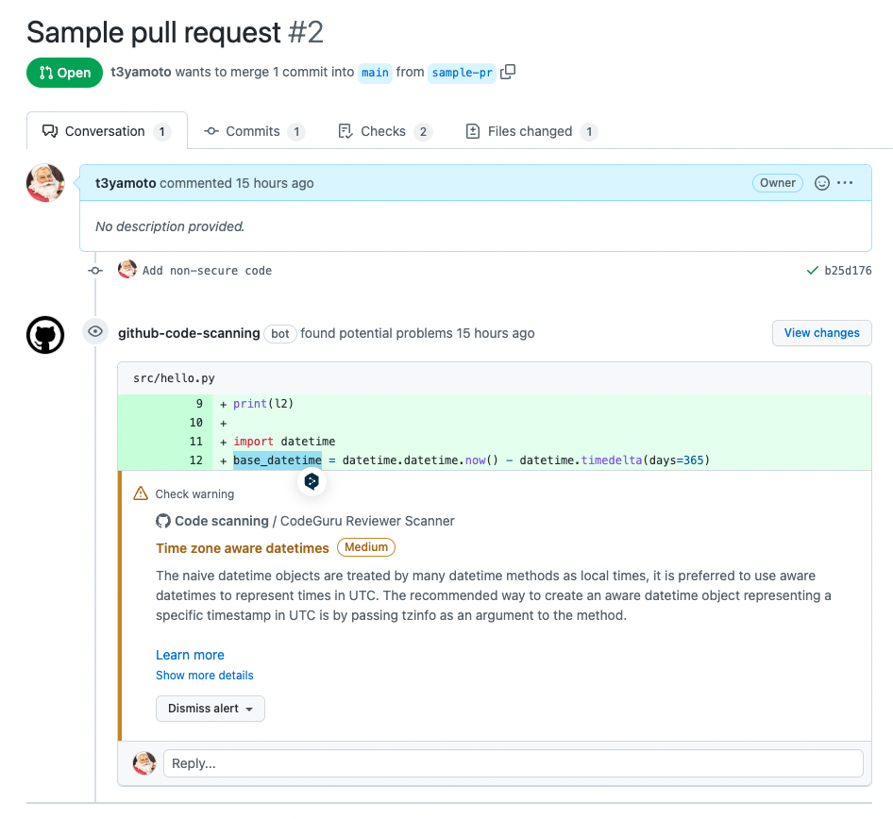Add emoji reaction to t3yamoto's comment

tap(821, 183)
